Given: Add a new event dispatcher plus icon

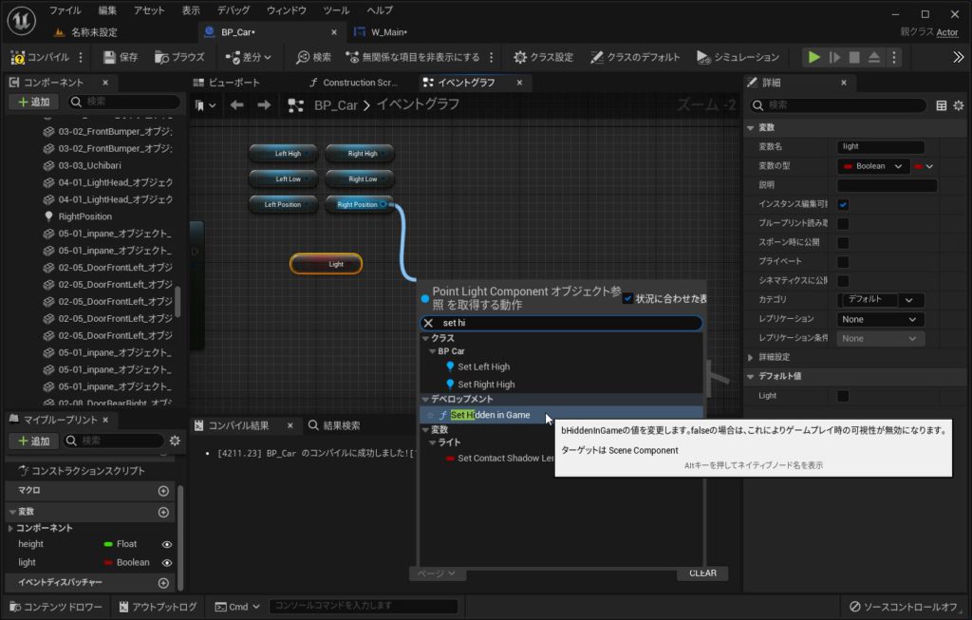Looking at the screenshot, I should pos(163,582).
